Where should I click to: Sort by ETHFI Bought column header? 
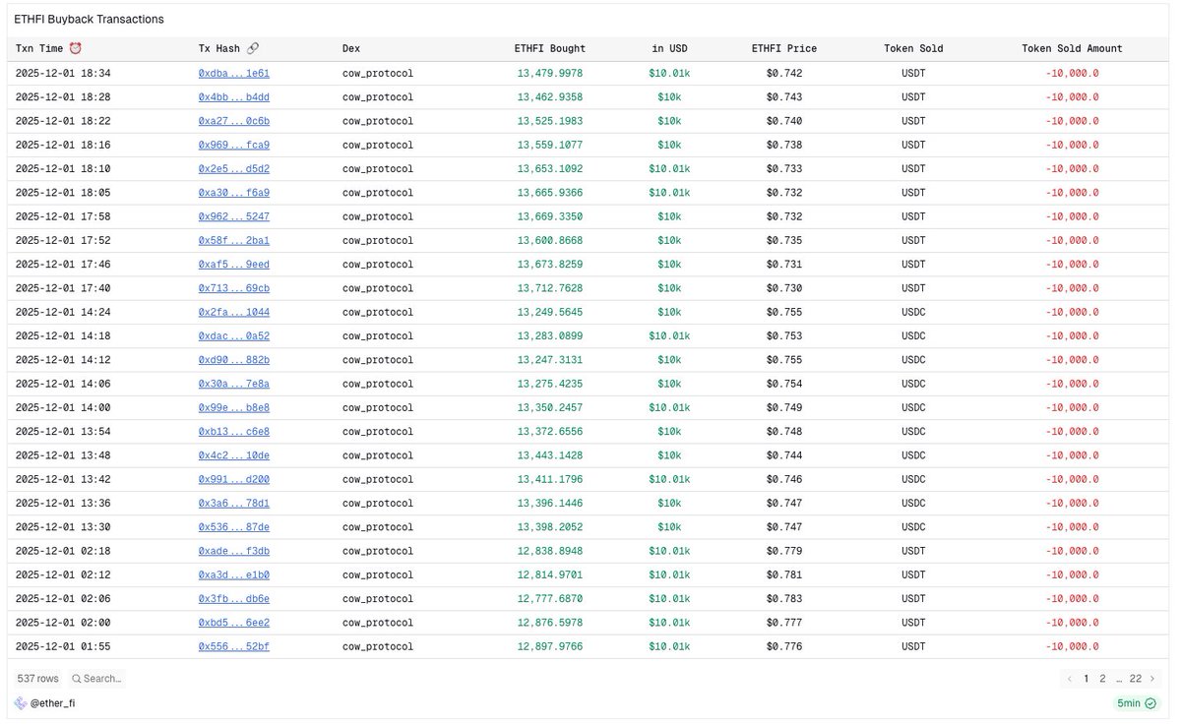click(x=549, y=48)
